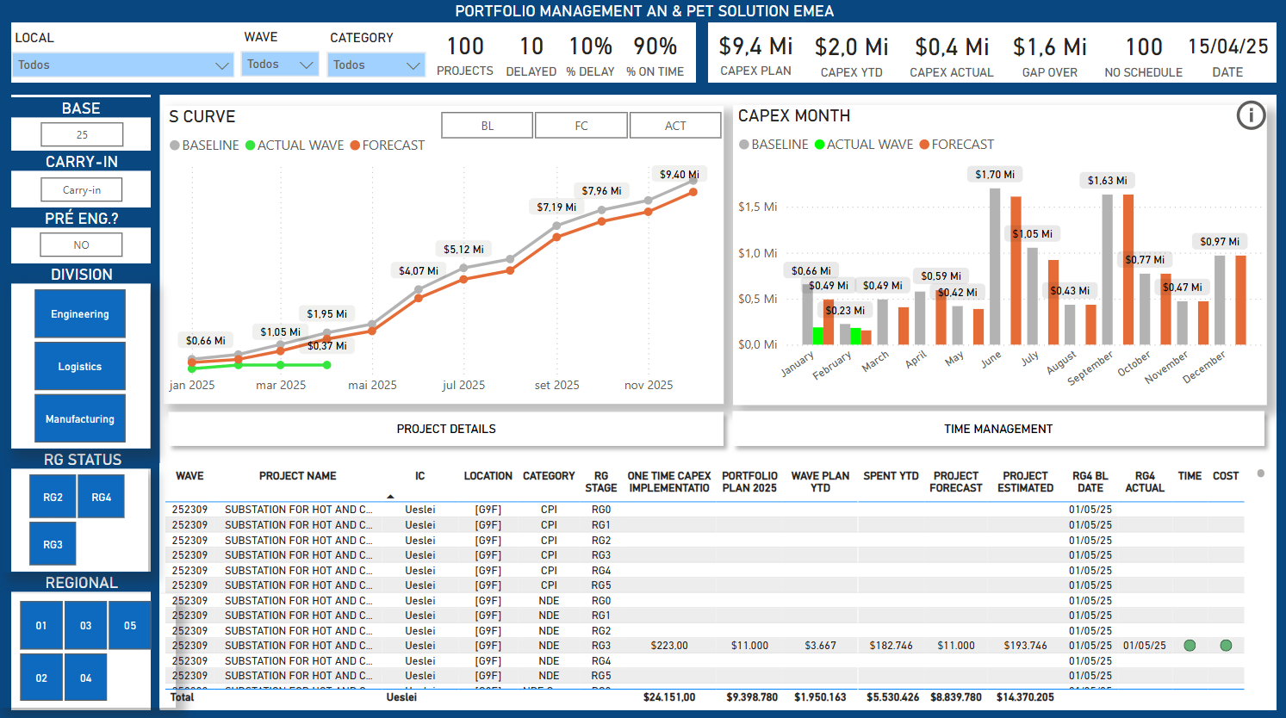The width and height of the screenshot is (1286, 718).
Task: Click the table's vertical scrollbar handle
Action: [x=1261, y=474]
